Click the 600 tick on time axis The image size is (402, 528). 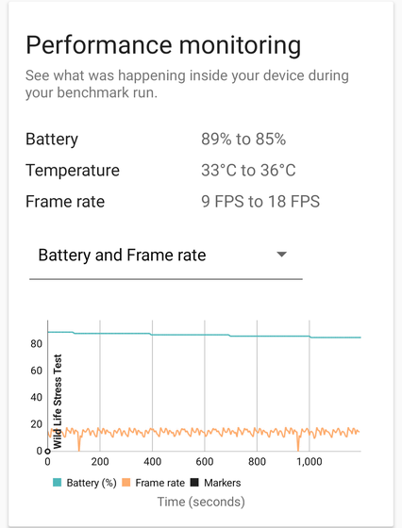click(x=205, y=462)
